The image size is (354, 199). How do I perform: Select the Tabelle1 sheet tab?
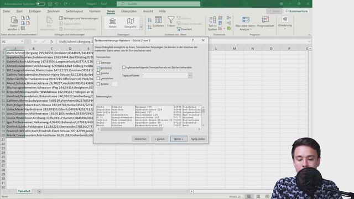pos(24,191)
